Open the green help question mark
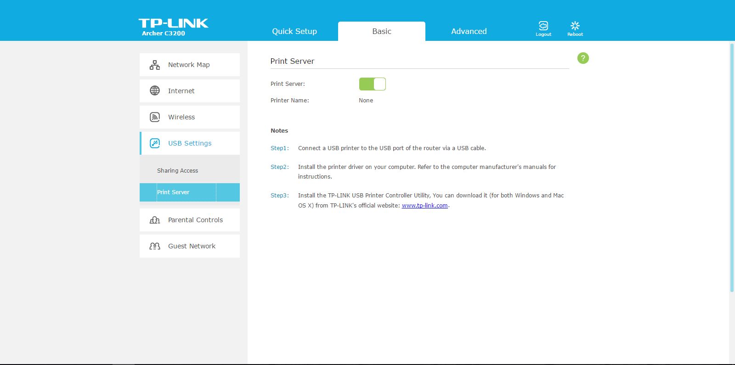Viewport: 735px width, 365px height. (583, 58)
